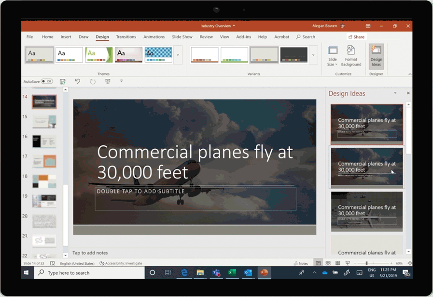The width and height of the screenshot is (433, 297).
Task: Click the Save icon in quick access toolbar
Action: pyautogui.click(x=63, y=81)
